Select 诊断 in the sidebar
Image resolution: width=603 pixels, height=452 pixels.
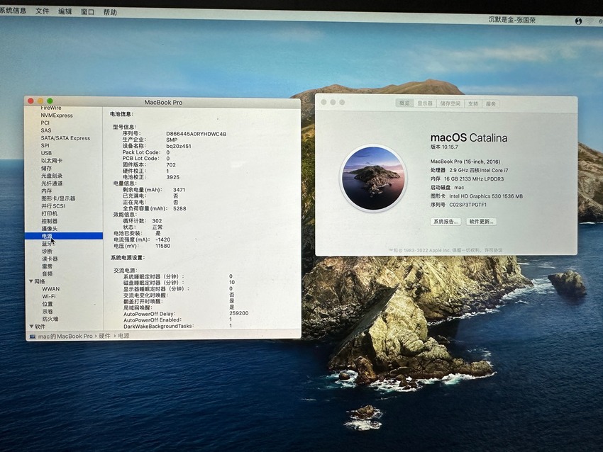[47, 252]
